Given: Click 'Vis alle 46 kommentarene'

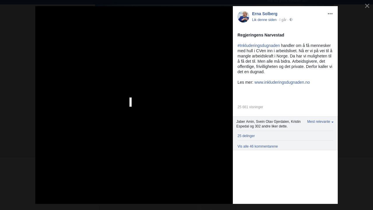Looking at the screenshot, I should pyautogui.click(x=258, y=146).
